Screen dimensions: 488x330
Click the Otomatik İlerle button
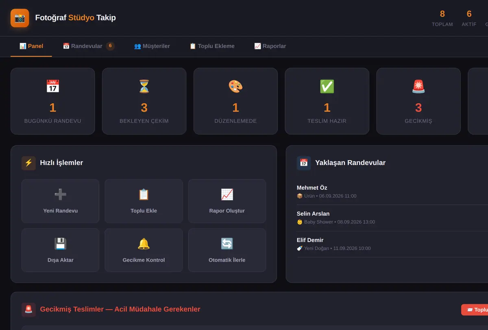pos(227,250)
